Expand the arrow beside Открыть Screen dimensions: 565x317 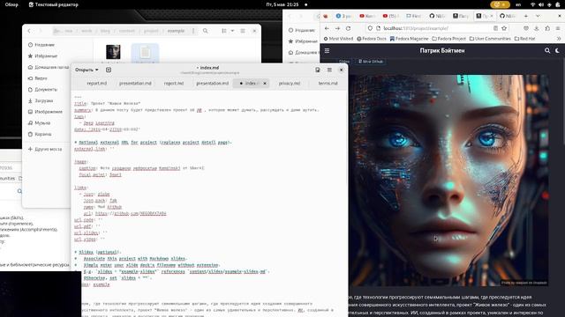point(97,70)
